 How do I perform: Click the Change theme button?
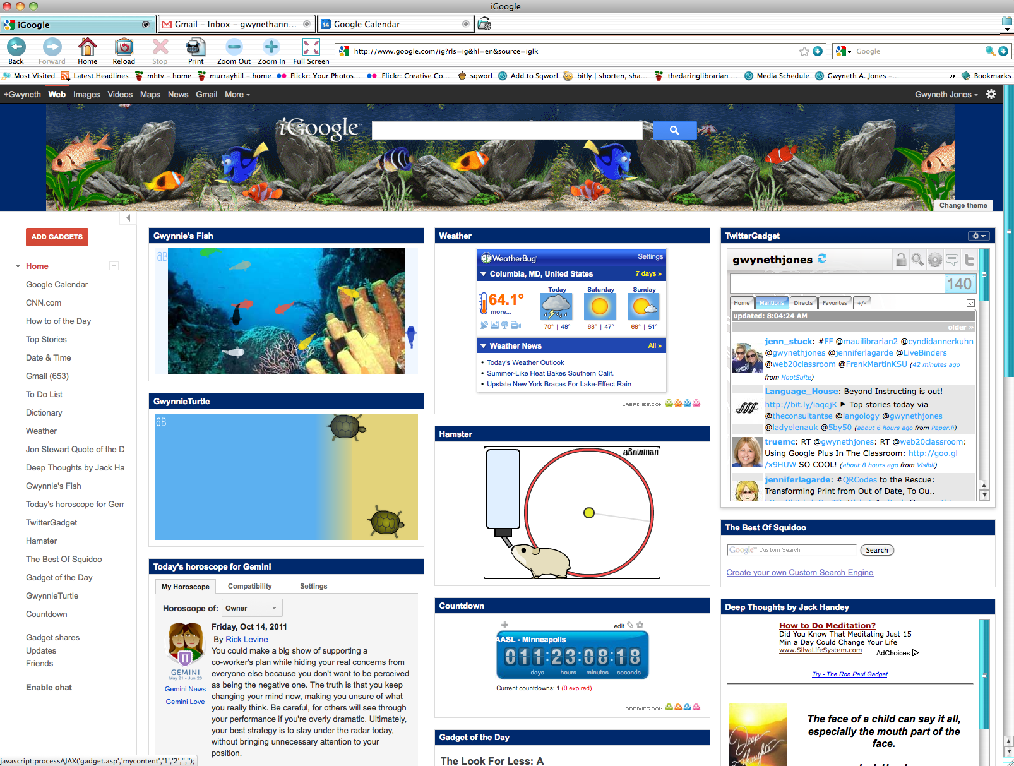pos(963,205)
